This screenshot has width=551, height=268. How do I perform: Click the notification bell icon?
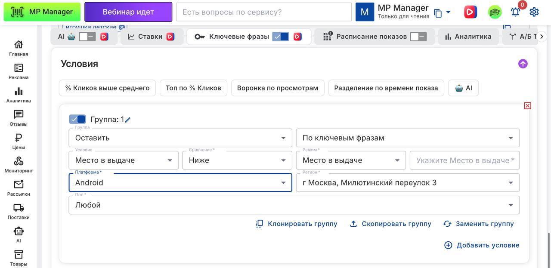515,12
